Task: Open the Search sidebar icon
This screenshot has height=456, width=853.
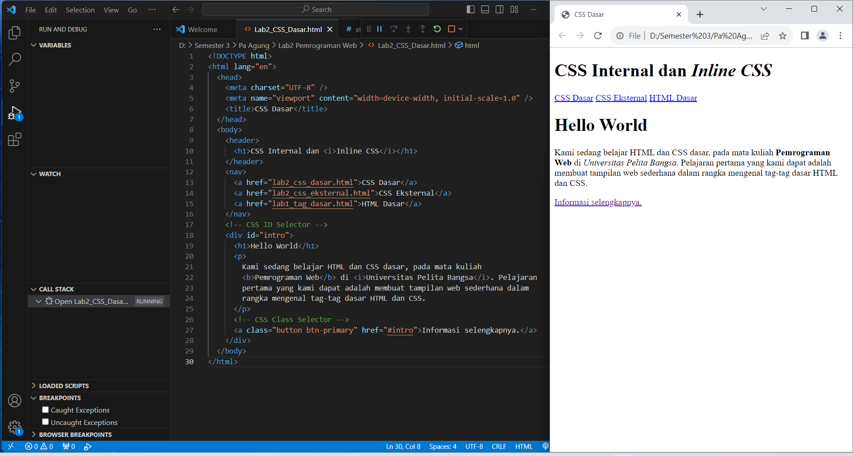Action: [x=15, y=59]
